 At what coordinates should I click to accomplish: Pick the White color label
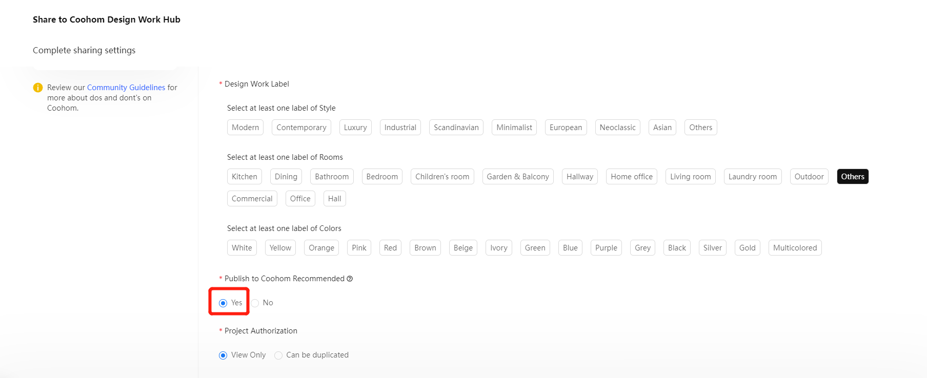[x=241, y=248]
